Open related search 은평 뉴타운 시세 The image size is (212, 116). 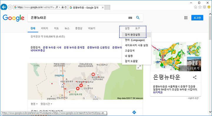(52, 48)
